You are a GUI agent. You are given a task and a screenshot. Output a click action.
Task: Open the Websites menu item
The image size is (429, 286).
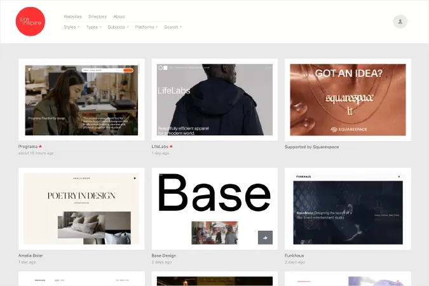(73, 17)
